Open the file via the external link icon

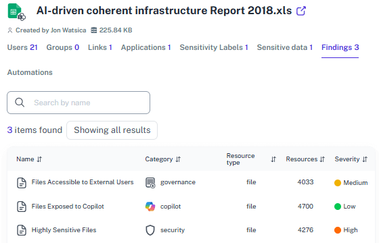[301, 11]
